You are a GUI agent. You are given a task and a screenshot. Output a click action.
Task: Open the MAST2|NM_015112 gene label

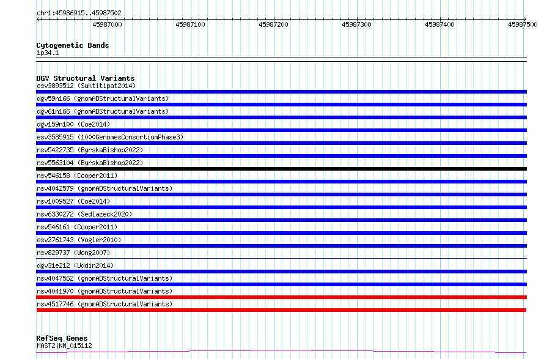64,346
